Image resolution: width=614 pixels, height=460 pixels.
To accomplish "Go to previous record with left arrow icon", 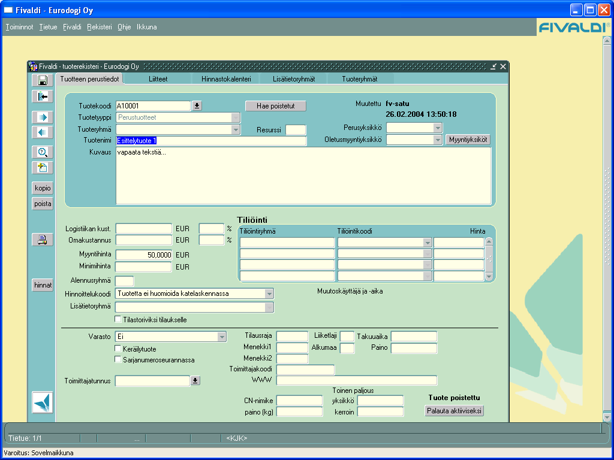I will click(x=43, y=132).
